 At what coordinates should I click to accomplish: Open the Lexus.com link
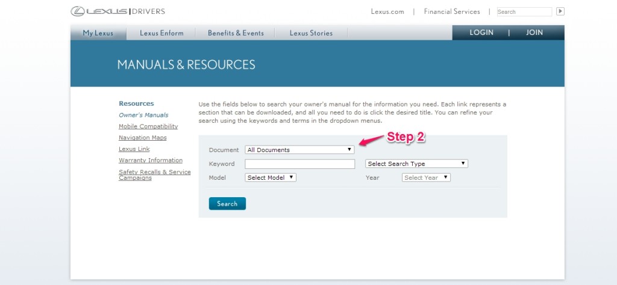click(x=387, y=11)
